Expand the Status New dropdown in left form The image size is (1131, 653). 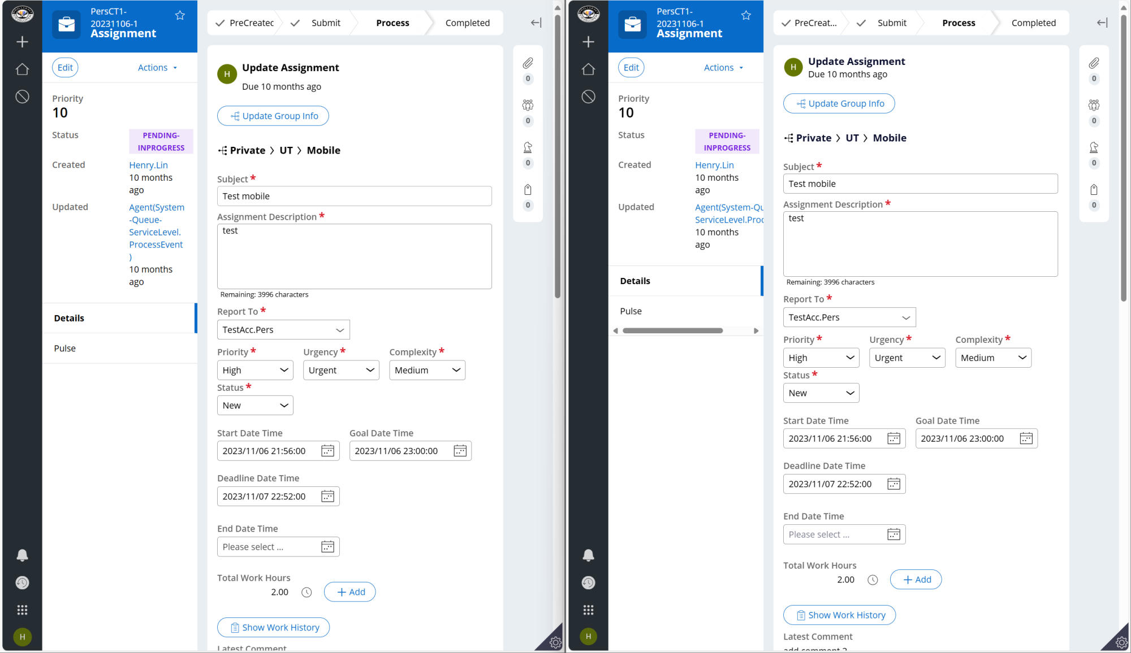coord(255,406)
